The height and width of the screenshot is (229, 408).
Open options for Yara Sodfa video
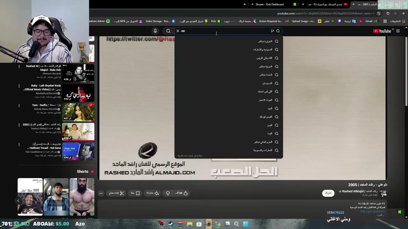click(x=19, y=105)
